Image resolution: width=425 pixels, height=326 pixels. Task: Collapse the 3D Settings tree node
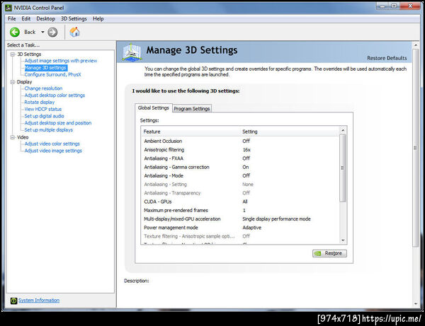(13, 54)
